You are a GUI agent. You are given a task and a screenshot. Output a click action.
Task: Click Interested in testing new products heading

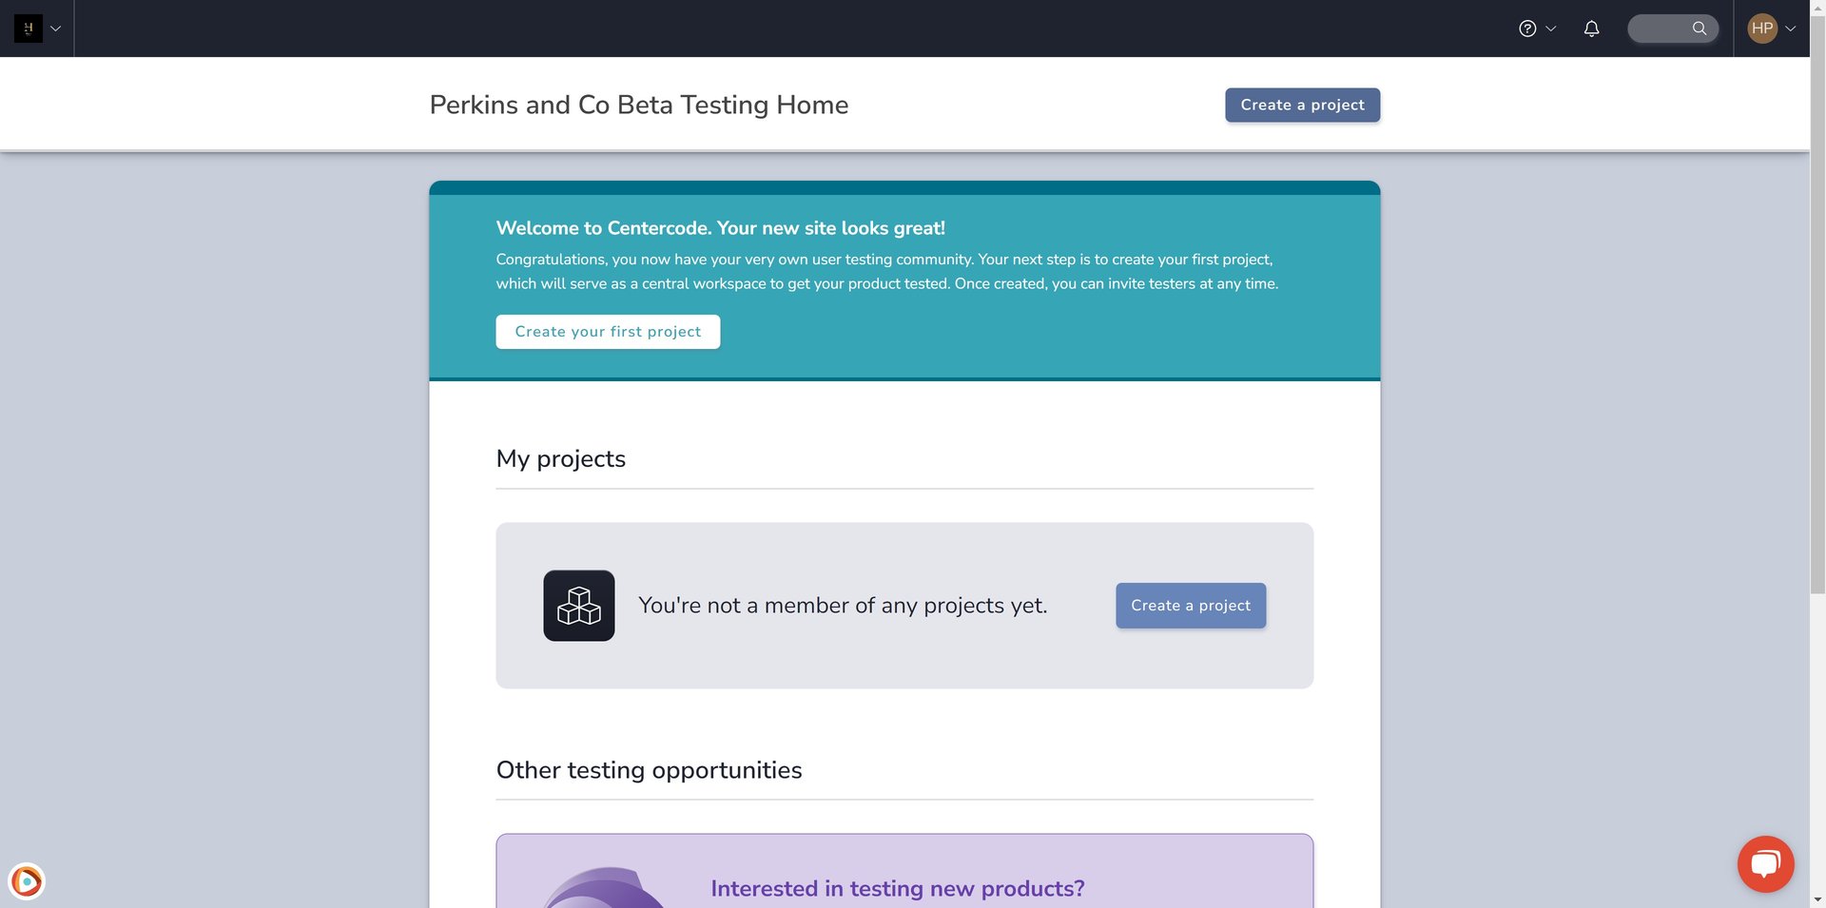(897, 888)
